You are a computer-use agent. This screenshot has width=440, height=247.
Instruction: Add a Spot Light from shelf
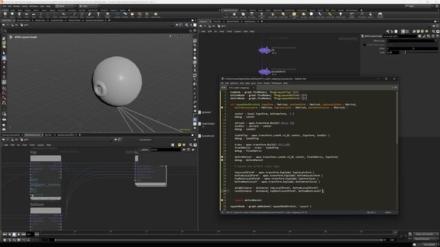(243, 14)
